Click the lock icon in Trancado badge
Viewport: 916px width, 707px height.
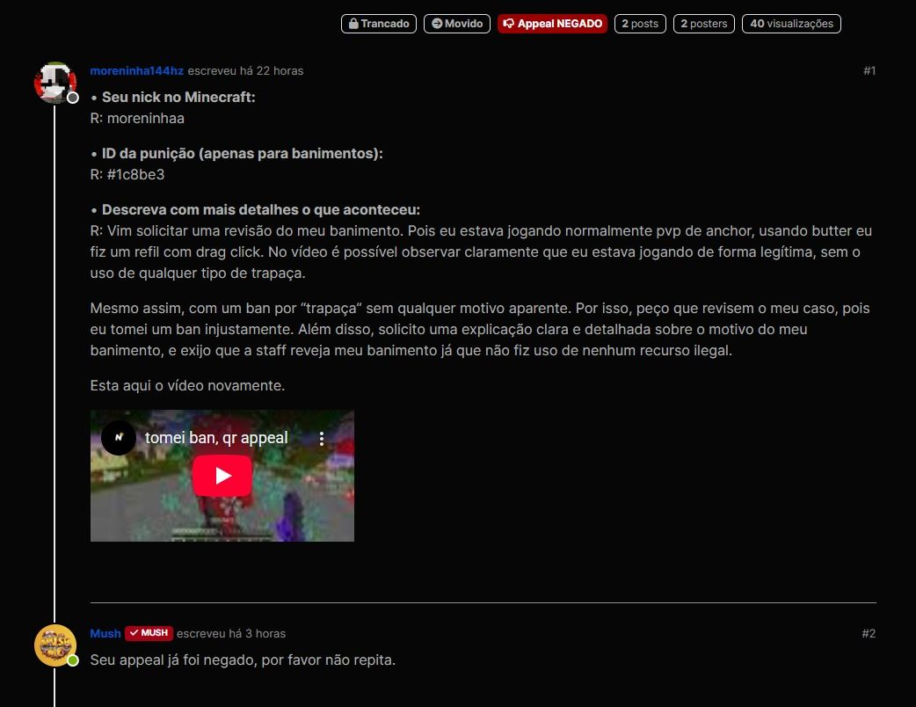[x=353, y=24]
